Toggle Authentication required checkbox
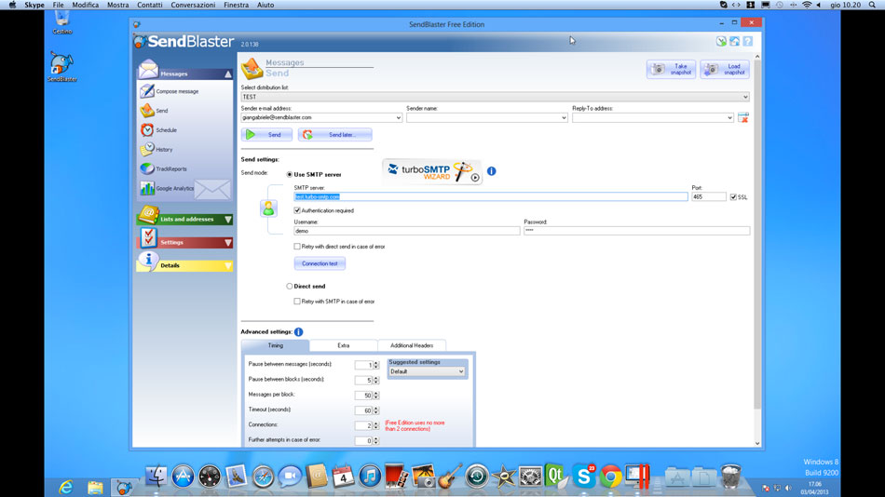This screenshot has height=497, width=885. [x=297, y=210]
